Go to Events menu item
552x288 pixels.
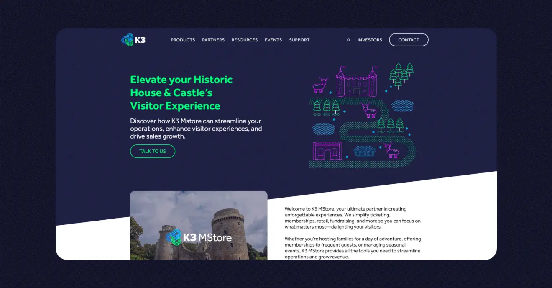[273, 40]
